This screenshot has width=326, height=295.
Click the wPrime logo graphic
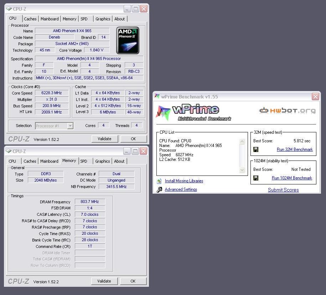pos(193,113)
